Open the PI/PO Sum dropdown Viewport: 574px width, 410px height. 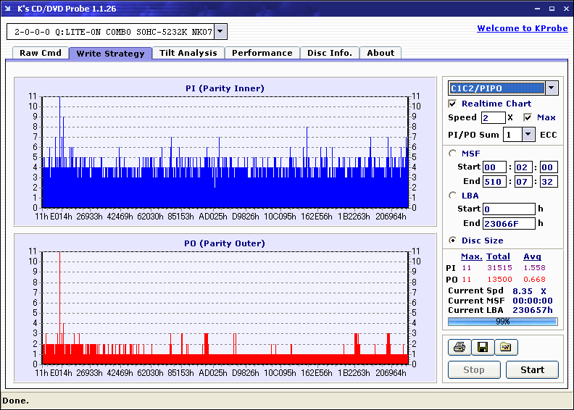pos(528,134)
